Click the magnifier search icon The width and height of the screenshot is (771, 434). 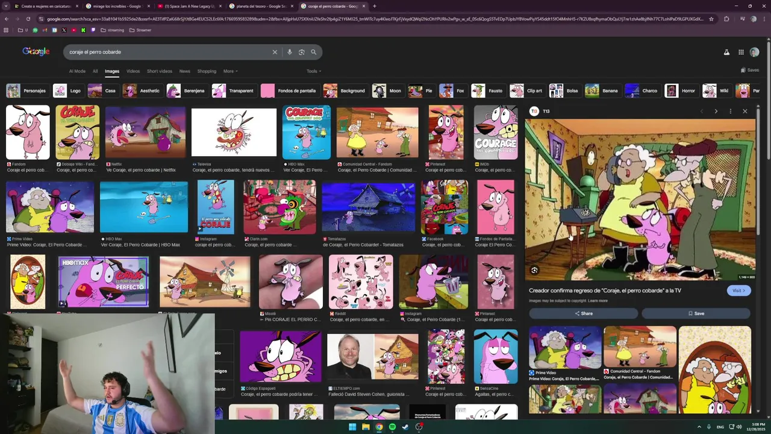tap(314, 52)
